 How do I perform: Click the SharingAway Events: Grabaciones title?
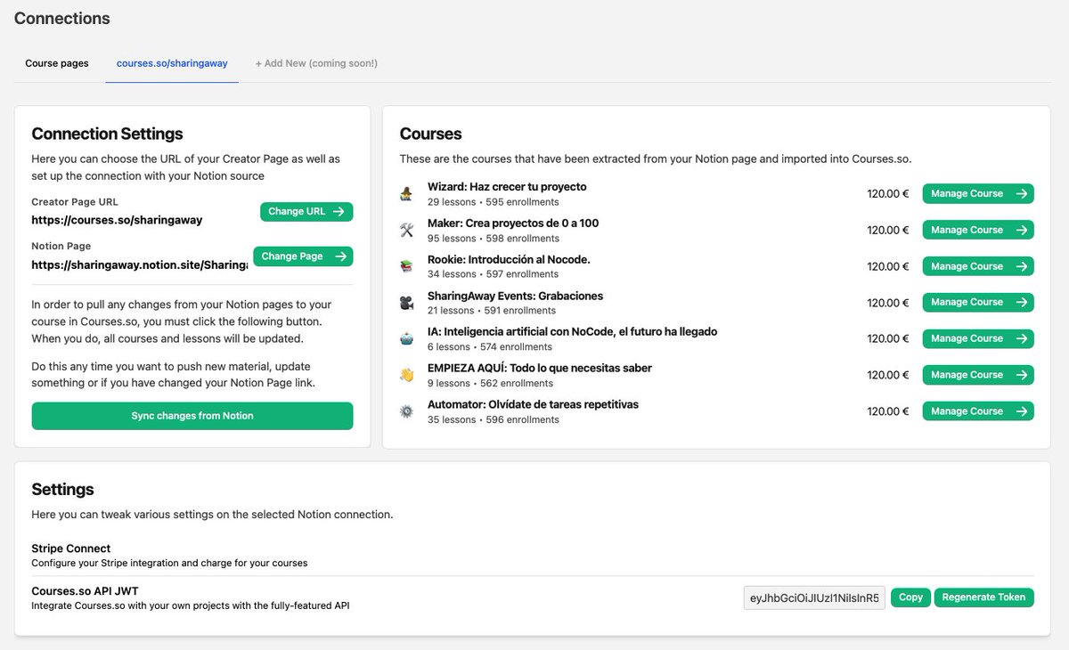[x=515, y=296]
